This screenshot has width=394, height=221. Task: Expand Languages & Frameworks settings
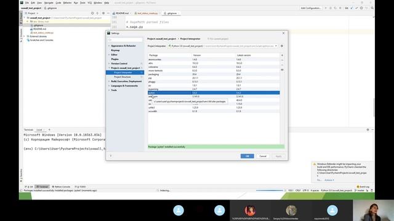click(109, 86)
